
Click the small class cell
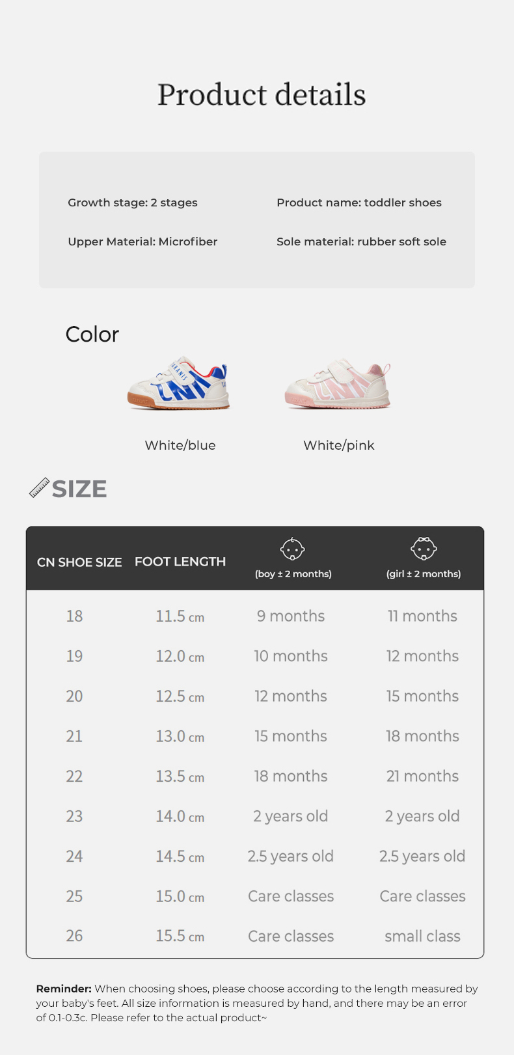[422, 936]
